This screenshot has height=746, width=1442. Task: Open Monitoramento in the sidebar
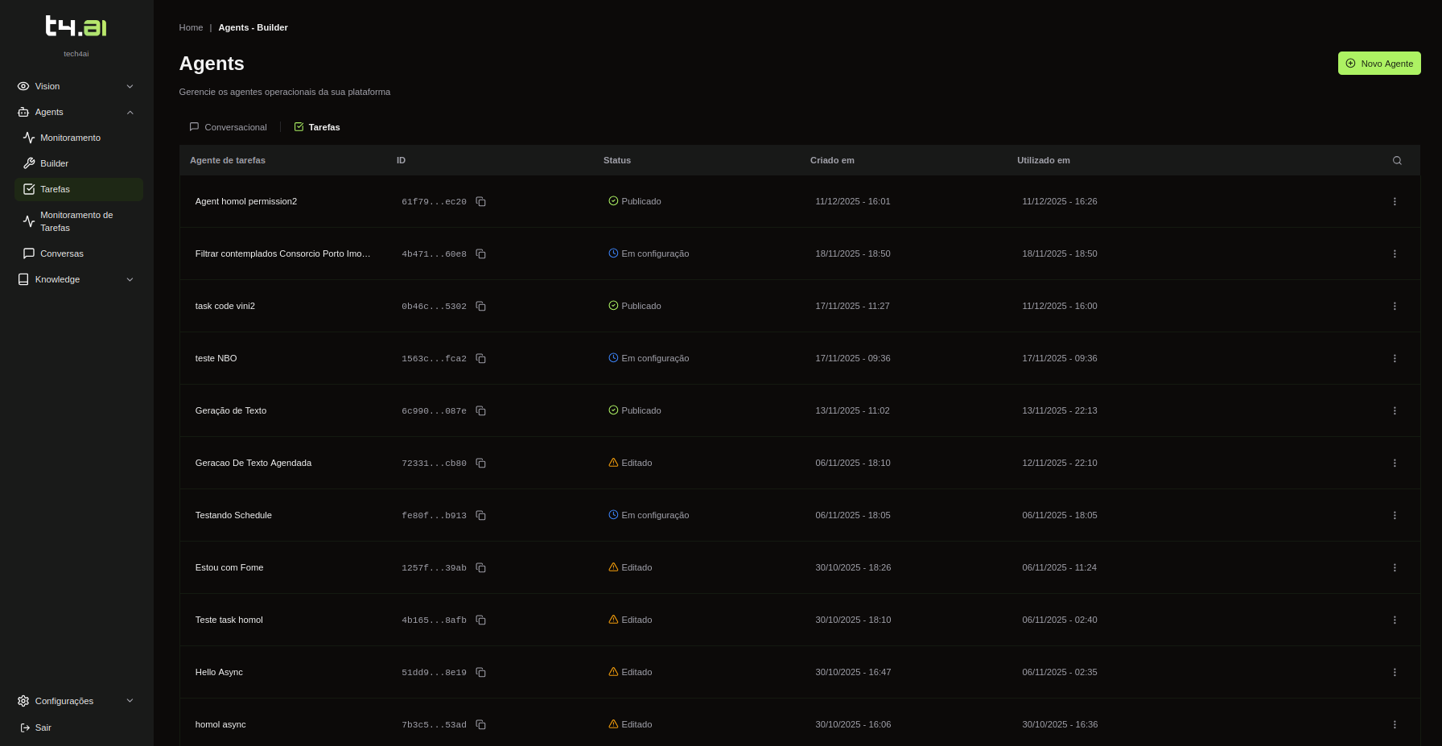70,138
